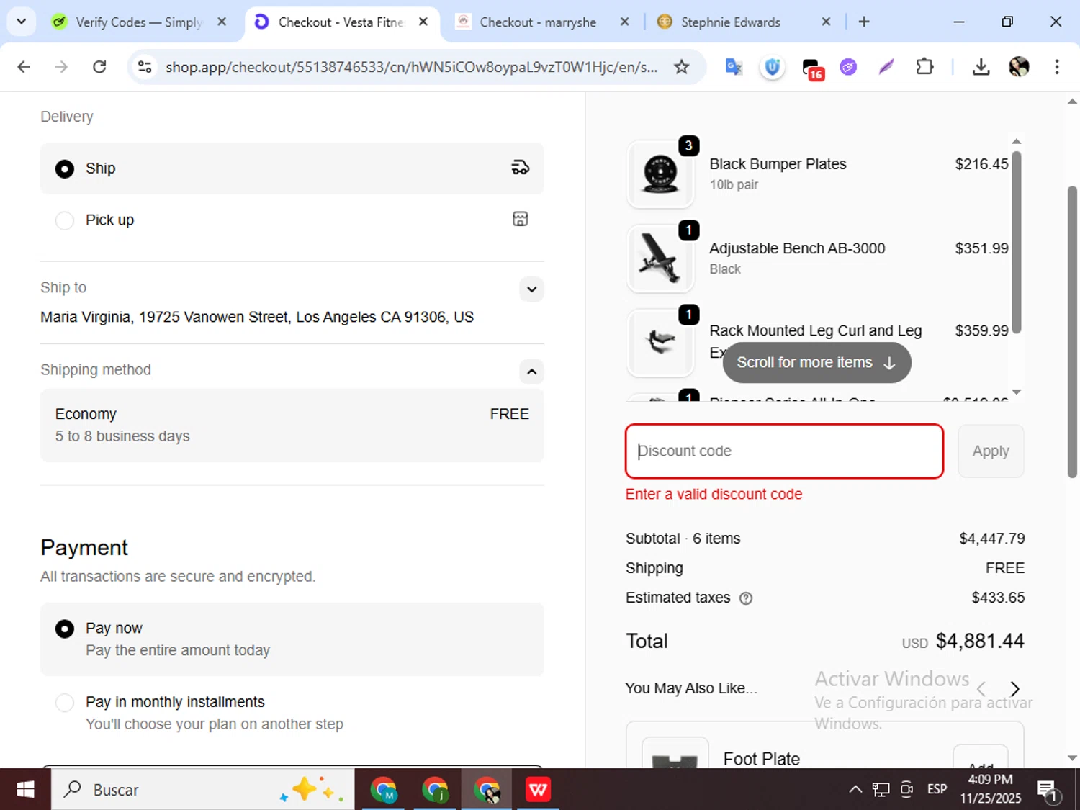
Task: Open the clock showing 4:09 PM
Action: click(990, 789)
